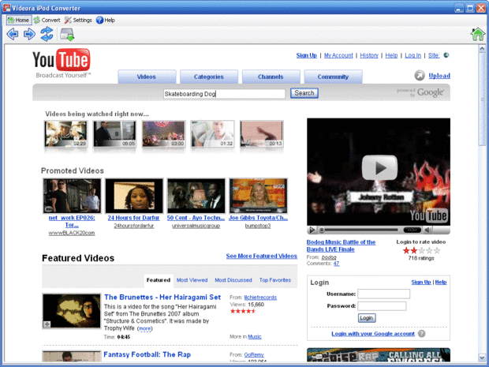
Task: Click help question mark beside Google login
Action: [421, 334]
